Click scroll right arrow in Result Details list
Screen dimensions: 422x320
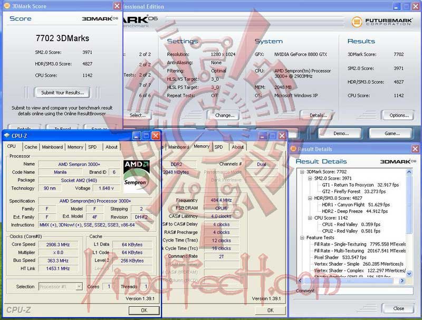[x=402, y=281]
